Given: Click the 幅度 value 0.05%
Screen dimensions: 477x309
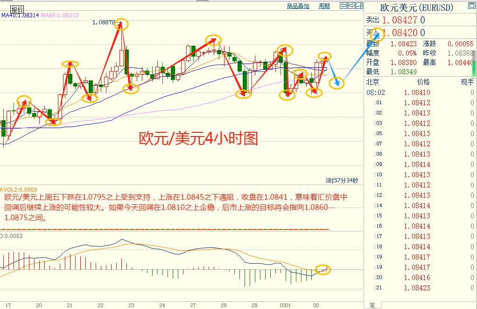Looking at the screenshot, I should (407, 53).
